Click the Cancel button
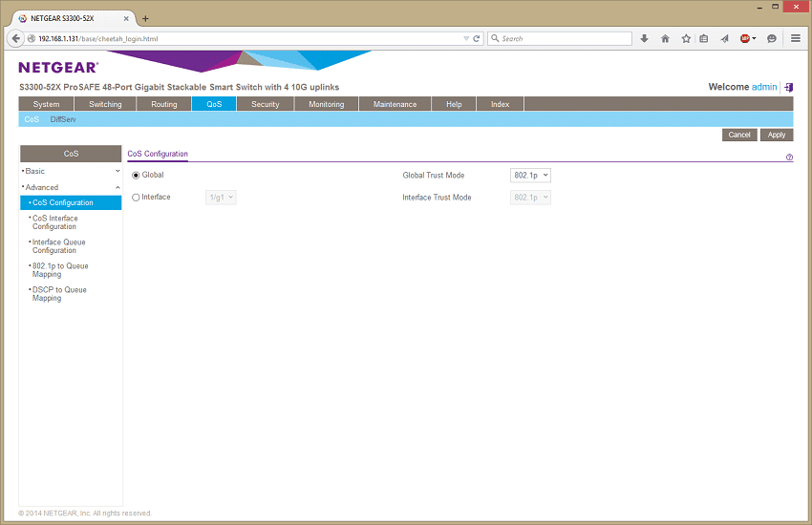812x525 pixels. (739, 135)
